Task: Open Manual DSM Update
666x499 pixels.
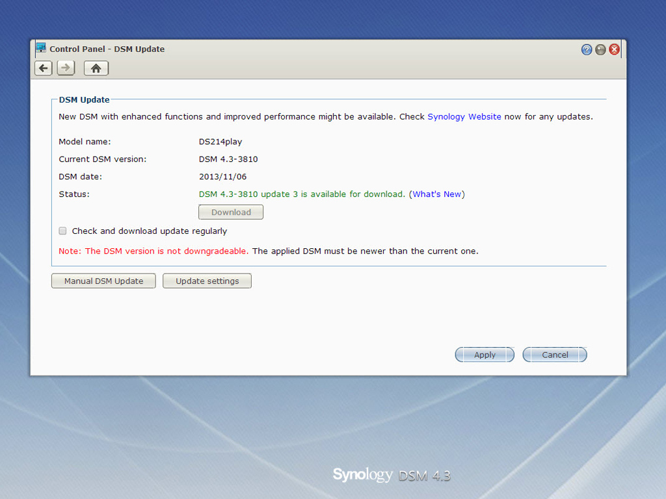Action: coord(103,281)
